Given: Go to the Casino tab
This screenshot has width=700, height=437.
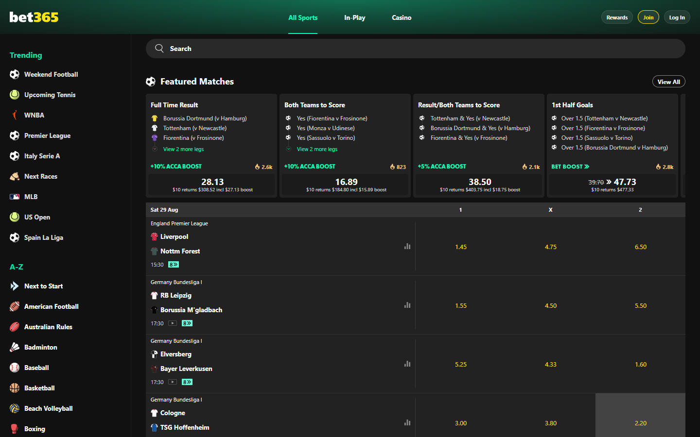Looking at the screenshot, I should [x=402, y=17].
